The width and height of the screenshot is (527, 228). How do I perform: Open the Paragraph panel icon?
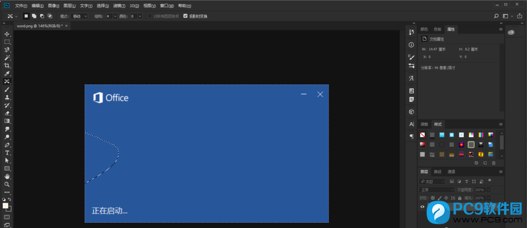point(411,136)
